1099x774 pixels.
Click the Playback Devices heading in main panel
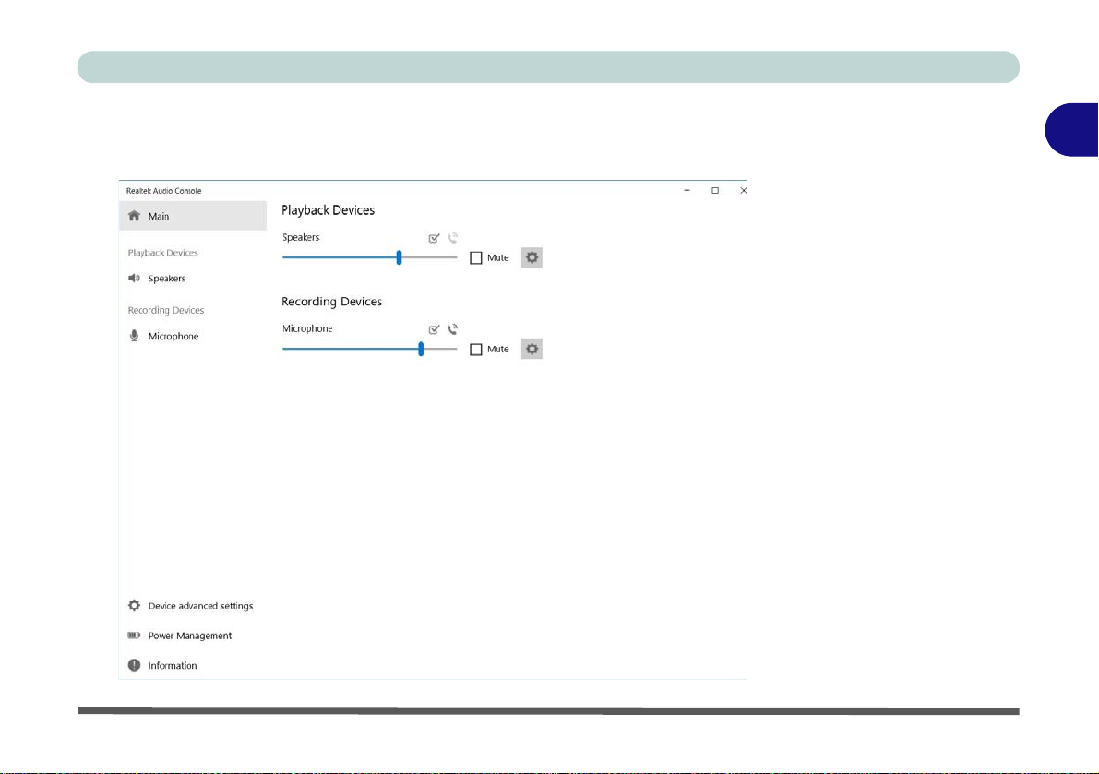328,210
